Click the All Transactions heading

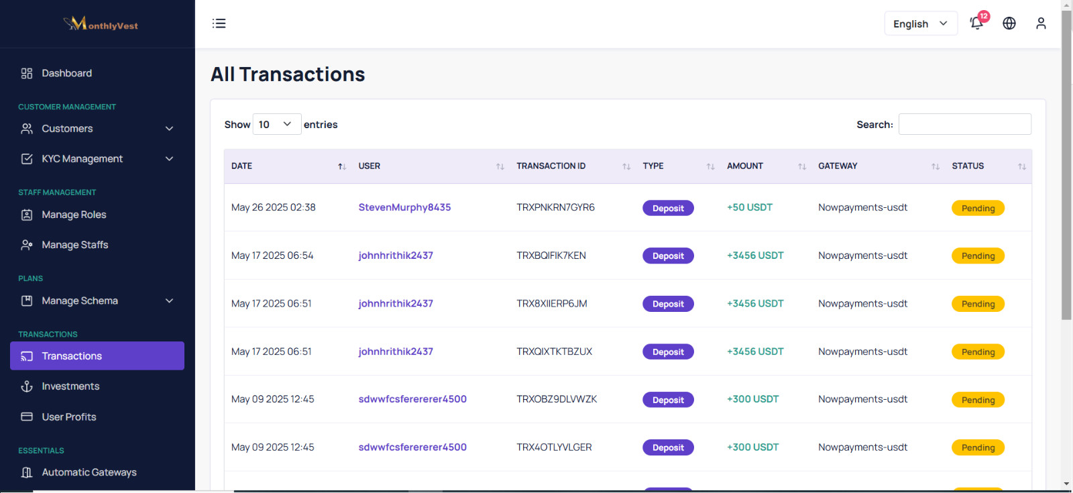(288, 74)
